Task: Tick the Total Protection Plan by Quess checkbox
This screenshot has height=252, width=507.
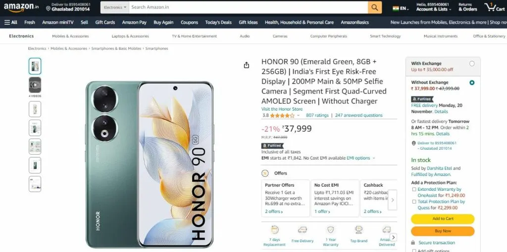Action: click(x=414, y=202)
